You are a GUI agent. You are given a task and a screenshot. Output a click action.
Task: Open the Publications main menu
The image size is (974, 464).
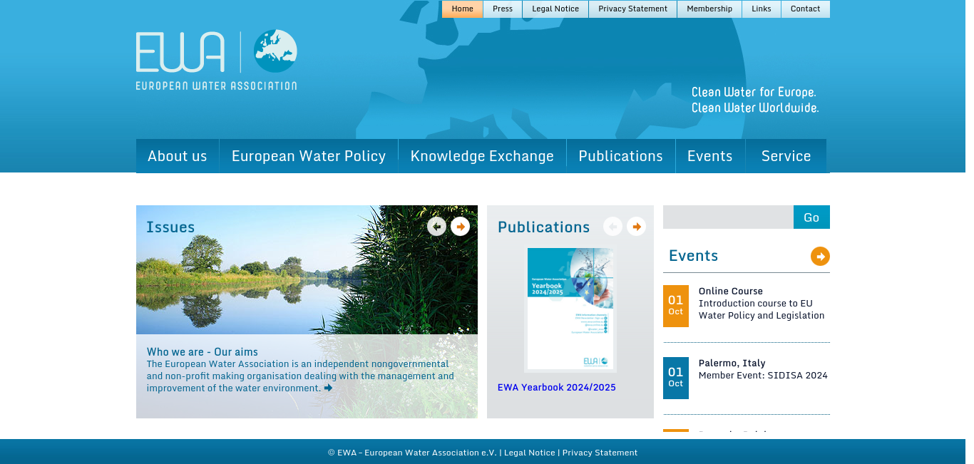click(621, 156)
